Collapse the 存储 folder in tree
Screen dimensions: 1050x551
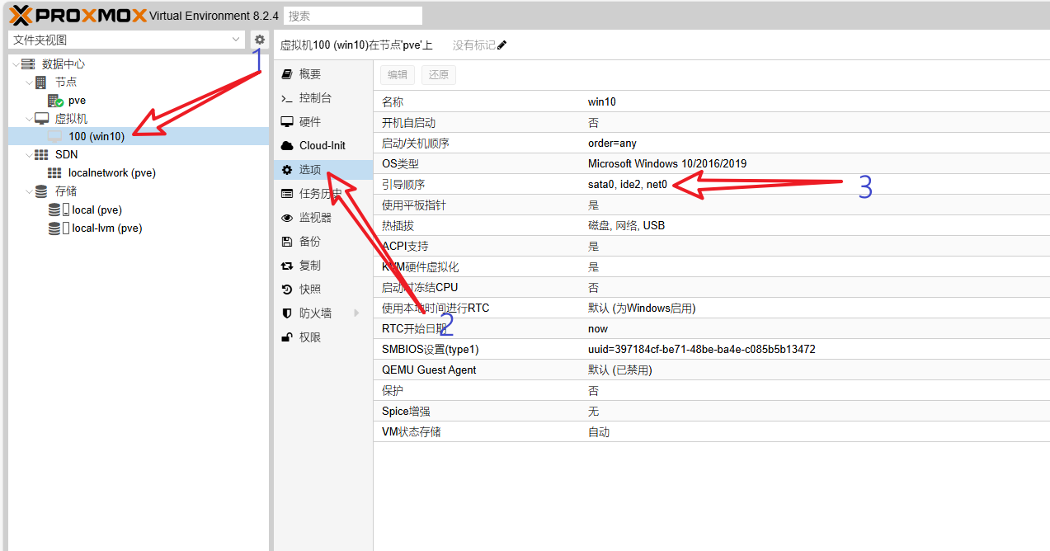coord(29,191)
